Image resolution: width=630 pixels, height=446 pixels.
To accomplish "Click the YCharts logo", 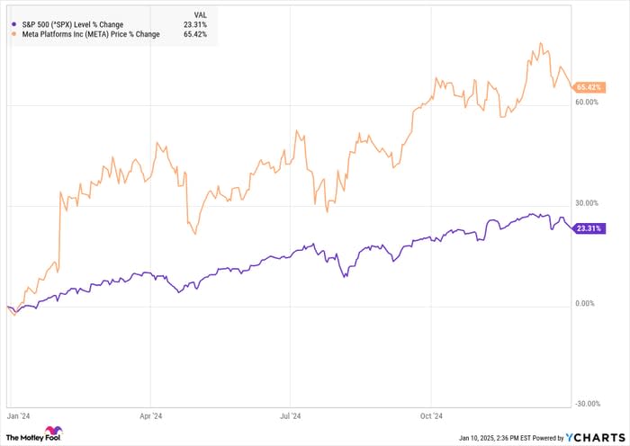I will pyautogui.click(x=595, y=437).
